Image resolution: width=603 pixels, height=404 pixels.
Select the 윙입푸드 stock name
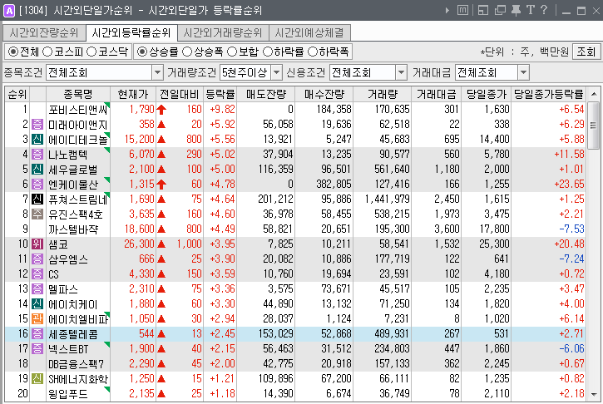coord(68,394)
